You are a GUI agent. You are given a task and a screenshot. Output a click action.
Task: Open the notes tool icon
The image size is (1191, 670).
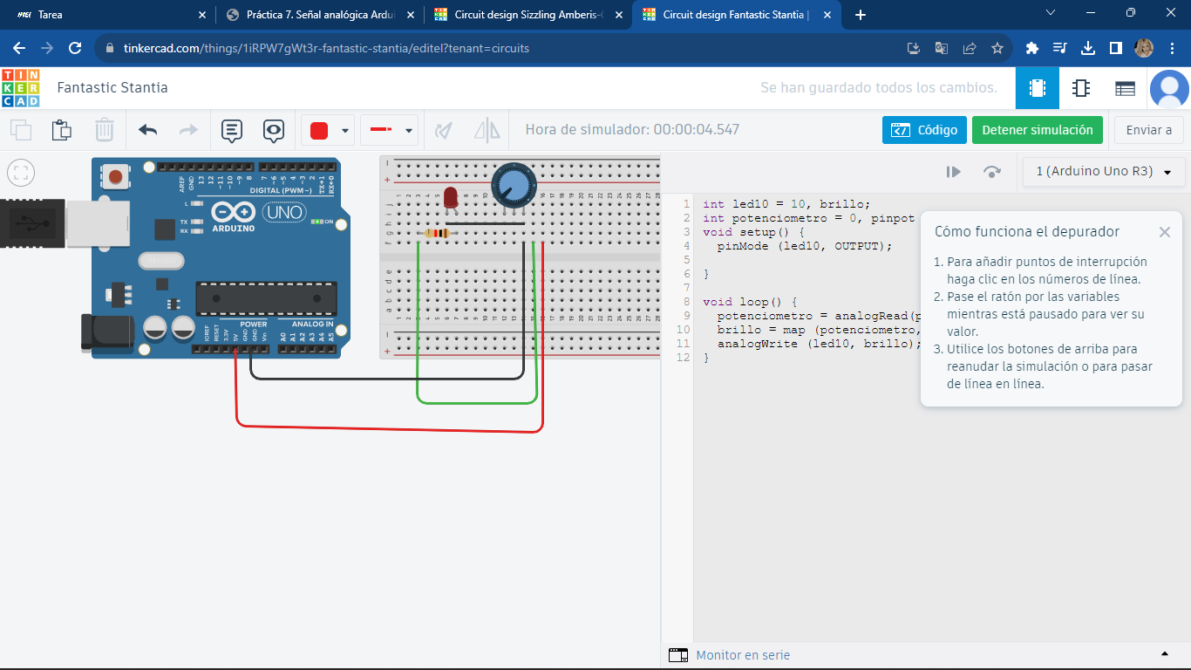[x=231, y=131]
